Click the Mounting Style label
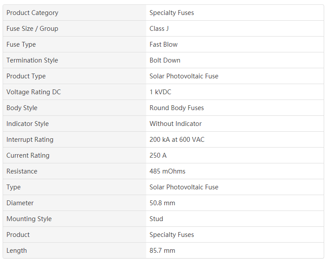This screenshot has width=329, height=266. pos(29,219)
